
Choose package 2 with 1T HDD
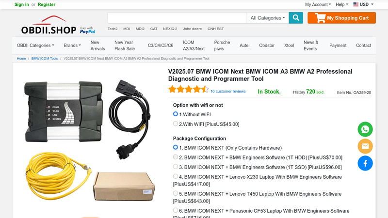(x=176, y=157)
